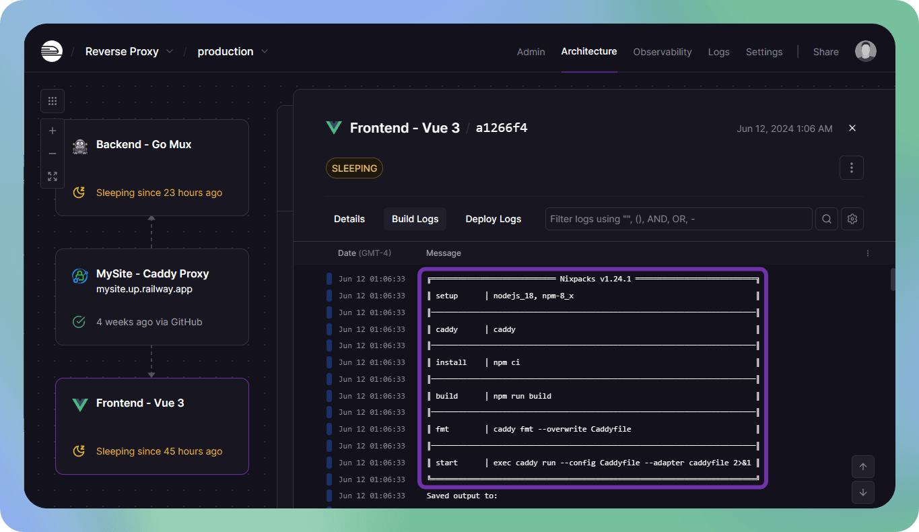Click green checkmark deploy status icon
This screenshot has height=532, width=919.
(79, 322)
